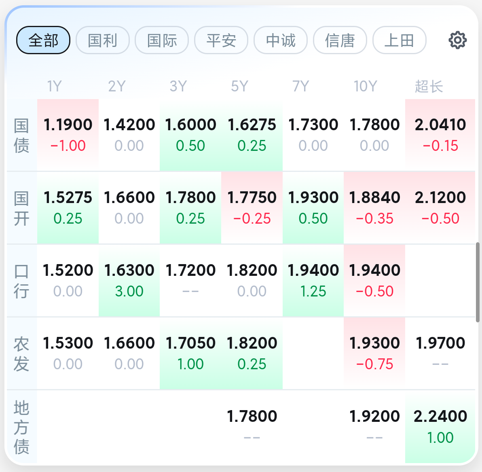Select the 平安 tab
The height and width of the screenshot is (472, 482).
point(221,40)
